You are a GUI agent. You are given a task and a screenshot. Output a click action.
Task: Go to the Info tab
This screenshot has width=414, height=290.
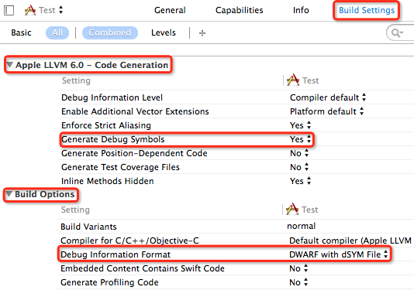click(x=301, y=10)
